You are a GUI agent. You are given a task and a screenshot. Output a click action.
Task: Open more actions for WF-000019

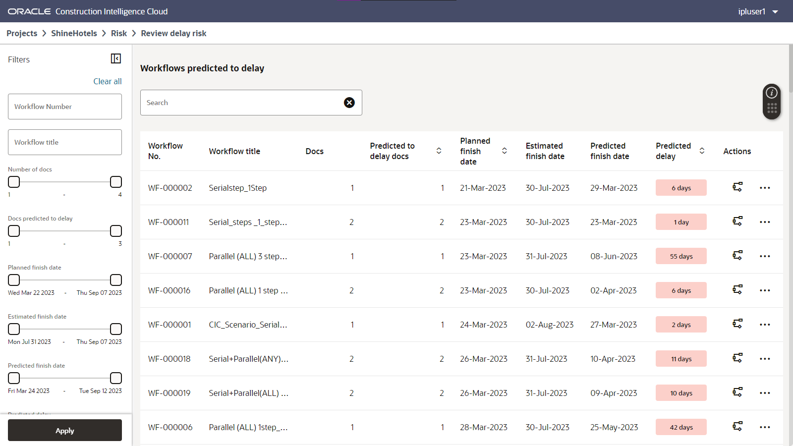pyautogui.click(x=764, y=392)
